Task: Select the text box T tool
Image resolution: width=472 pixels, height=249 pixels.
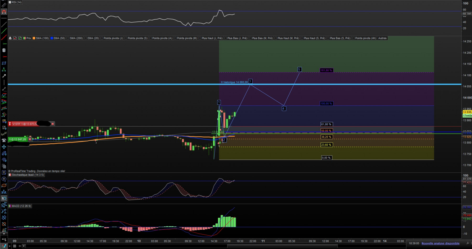Action: pyautogui.click(x=4, y=173)
